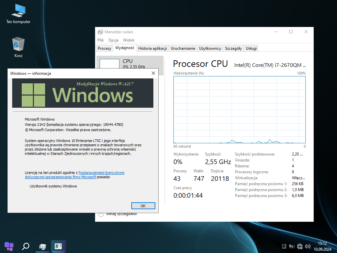Select the CPU usage thumbnail in sidebar
The height and width of the screenshot is (253, 337).
pos(109,64)
